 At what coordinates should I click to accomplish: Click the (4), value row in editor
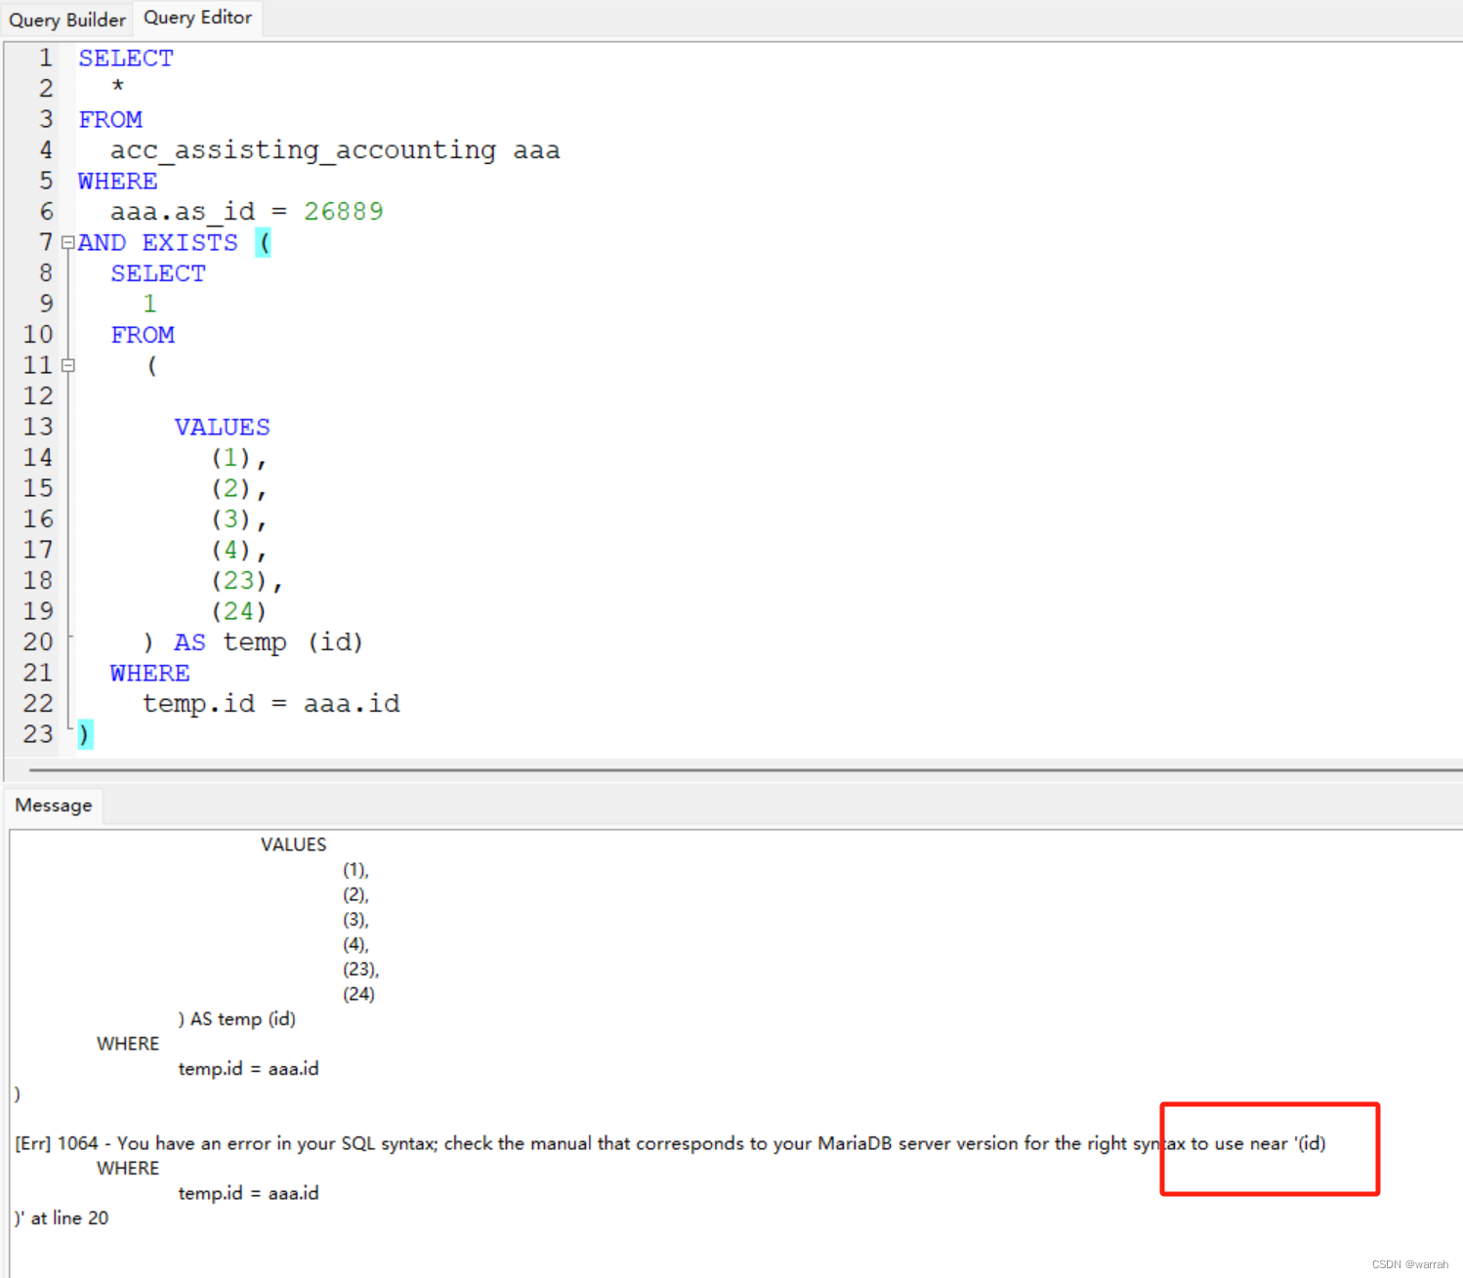point(238,550)
